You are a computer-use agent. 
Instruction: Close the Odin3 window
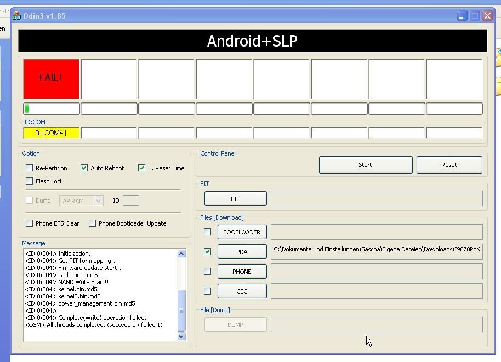coord(488,16)
